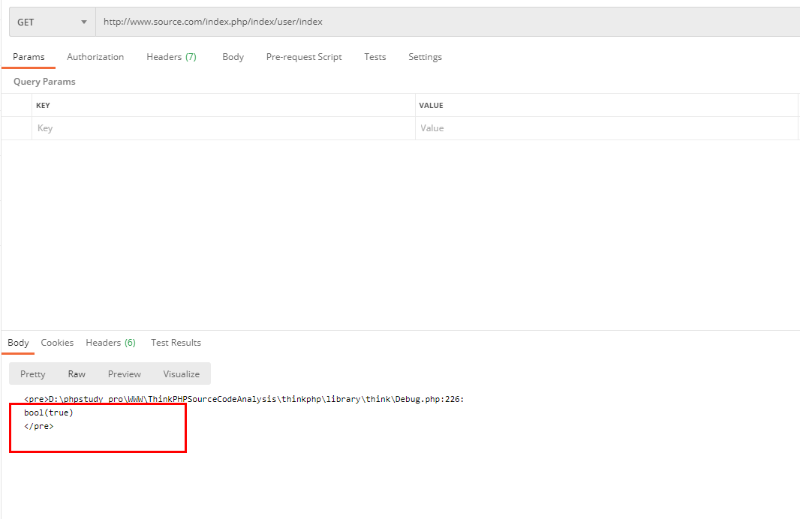Click the closing </pre> response line

coord(39,426)
